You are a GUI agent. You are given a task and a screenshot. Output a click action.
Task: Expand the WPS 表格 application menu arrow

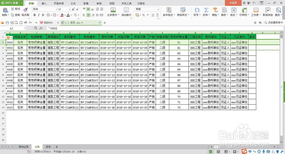[x=22, y=3]
